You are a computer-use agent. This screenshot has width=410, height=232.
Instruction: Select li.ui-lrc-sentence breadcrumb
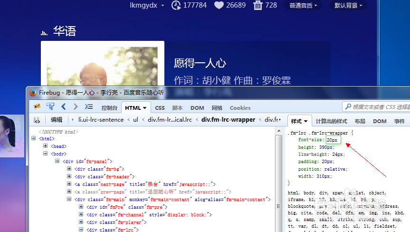[101, 120]
